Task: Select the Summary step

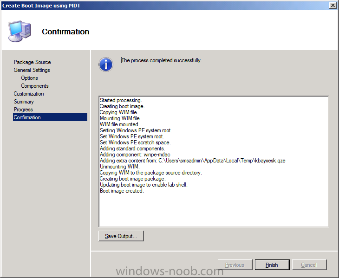Action: tap(24, 102)
